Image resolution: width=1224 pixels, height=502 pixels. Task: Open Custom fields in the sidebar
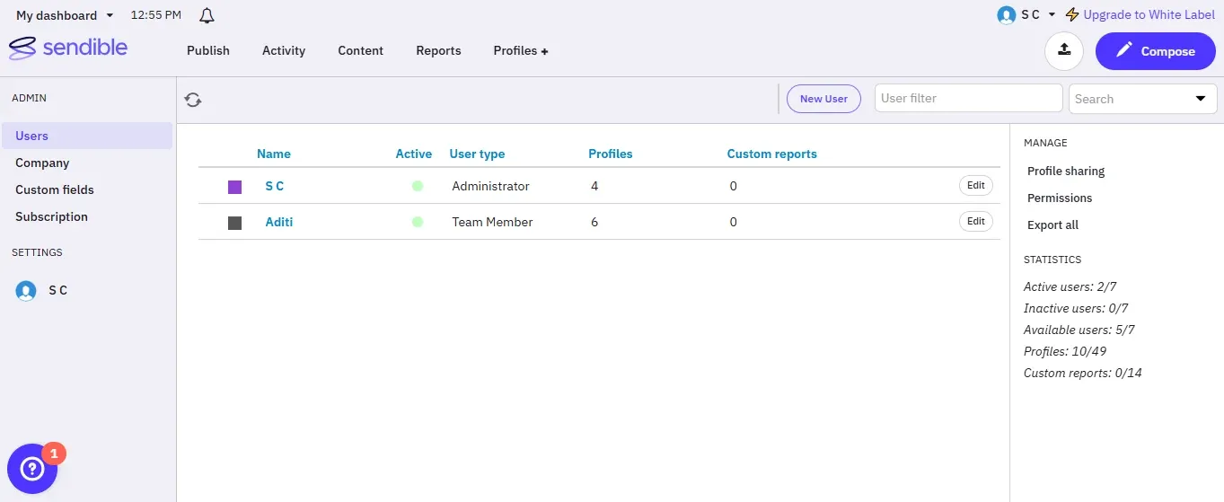pyautogui.click(x=55, y=189)
